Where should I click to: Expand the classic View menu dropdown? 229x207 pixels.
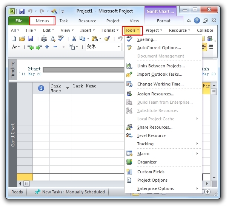[67, 30]
